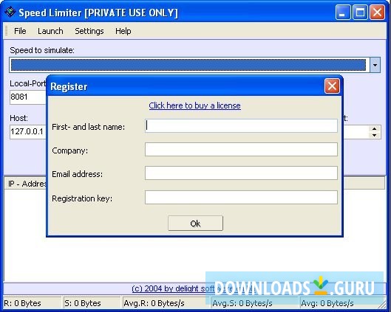Focus the Company input field

click(x=241, y=149)
